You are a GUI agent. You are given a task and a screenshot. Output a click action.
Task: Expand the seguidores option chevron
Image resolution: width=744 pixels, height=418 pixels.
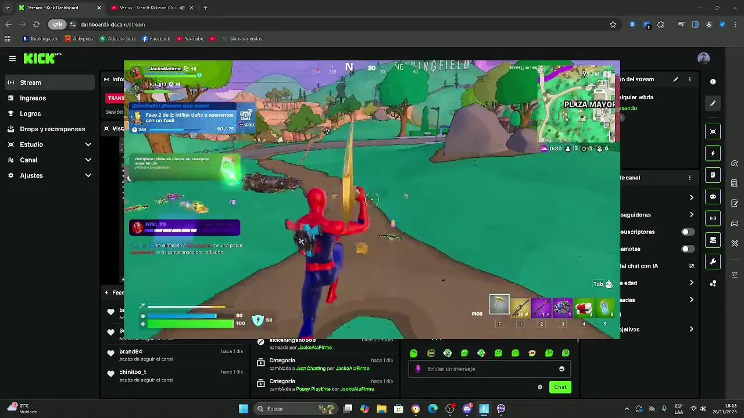click(x=691, y=215)
